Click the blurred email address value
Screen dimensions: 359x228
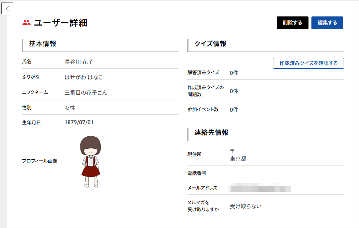(259, 188)
